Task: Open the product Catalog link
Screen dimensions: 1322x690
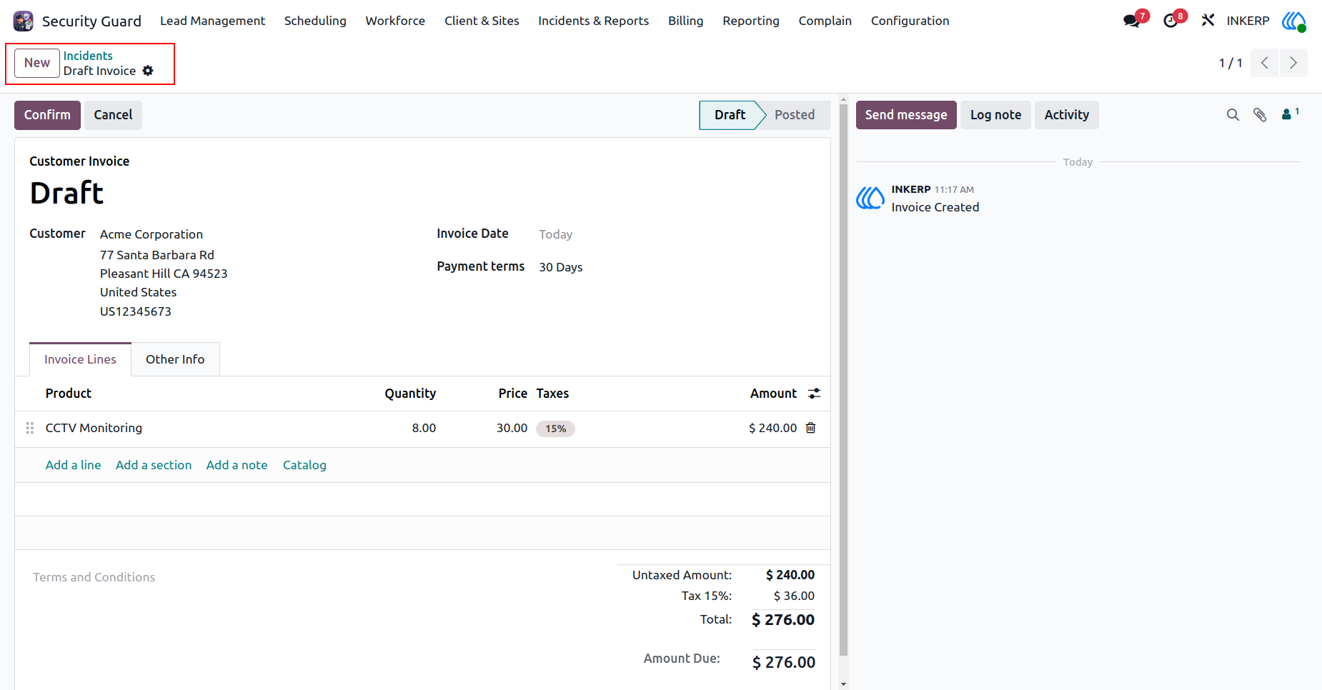Action: pyautogui.click(x=304, y=465)
